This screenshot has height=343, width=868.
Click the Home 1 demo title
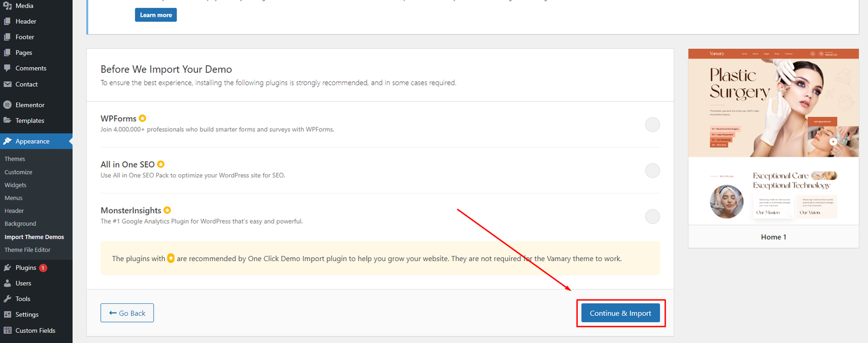click(x=774, y=237)
